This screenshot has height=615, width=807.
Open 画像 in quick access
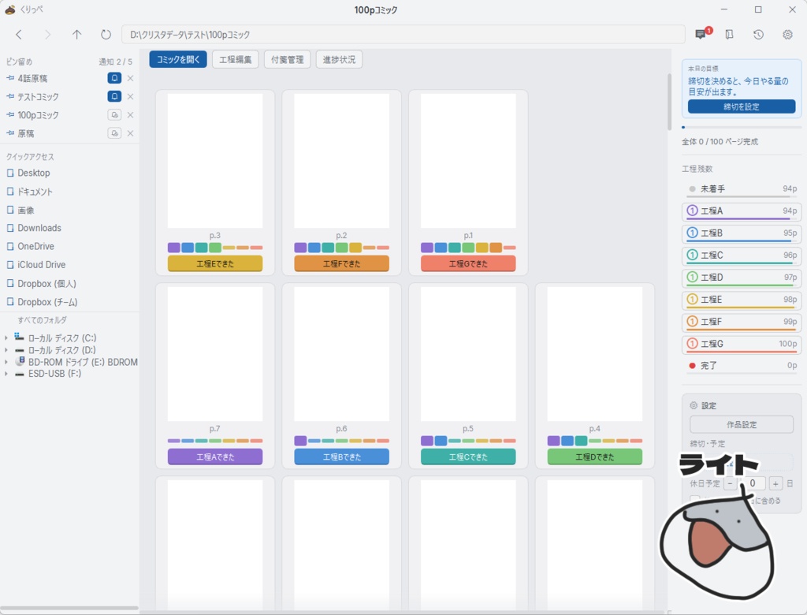(x=26, y=211)
